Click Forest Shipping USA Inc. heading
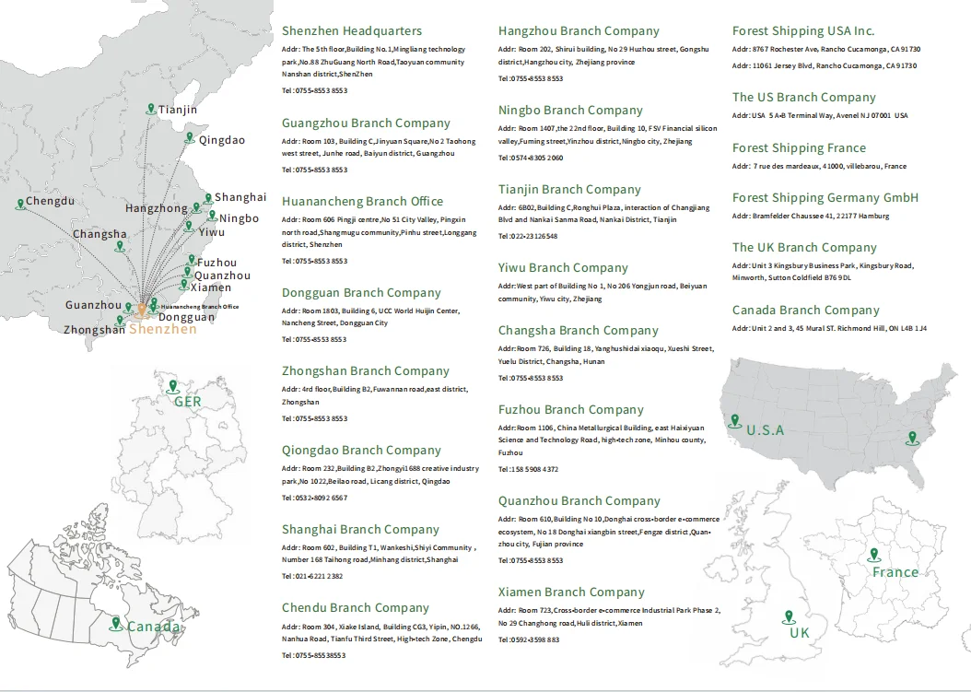971x692 pixels. tap(803, 31)
